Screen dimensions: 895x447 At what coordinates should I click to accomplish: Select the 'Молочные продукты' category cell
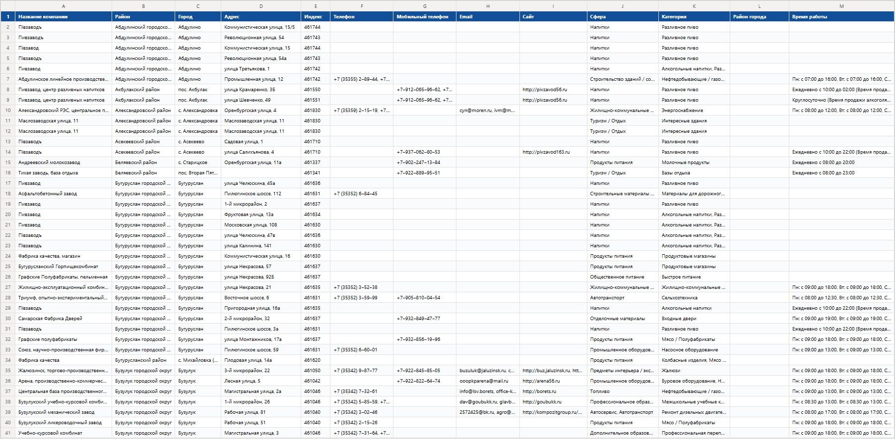(694, 163)
